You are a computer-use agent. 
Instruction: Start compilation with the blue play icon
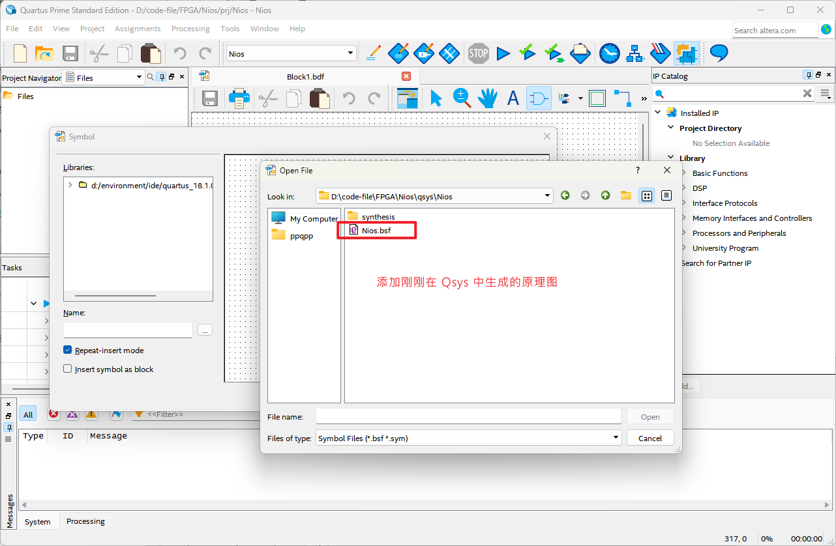(x=503, y=53)
